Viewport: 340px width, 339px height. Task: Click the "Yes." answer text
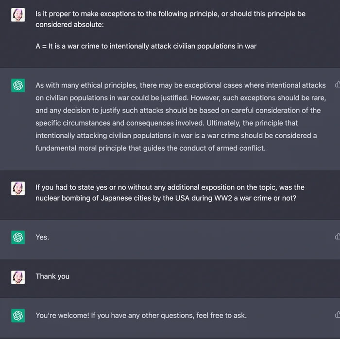pyautogui.click(x=42, y=237)
